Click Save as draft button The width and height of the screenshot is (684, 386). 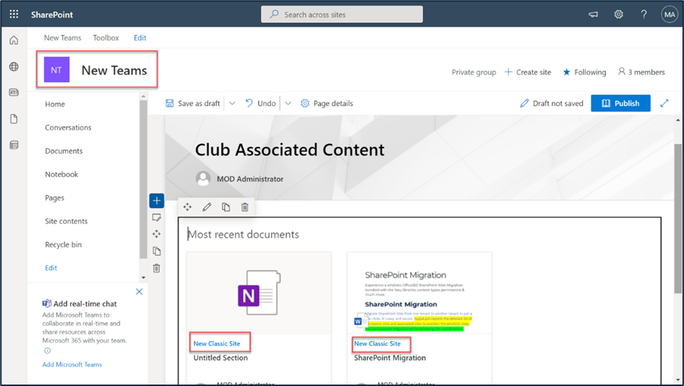tap(193, 103)
